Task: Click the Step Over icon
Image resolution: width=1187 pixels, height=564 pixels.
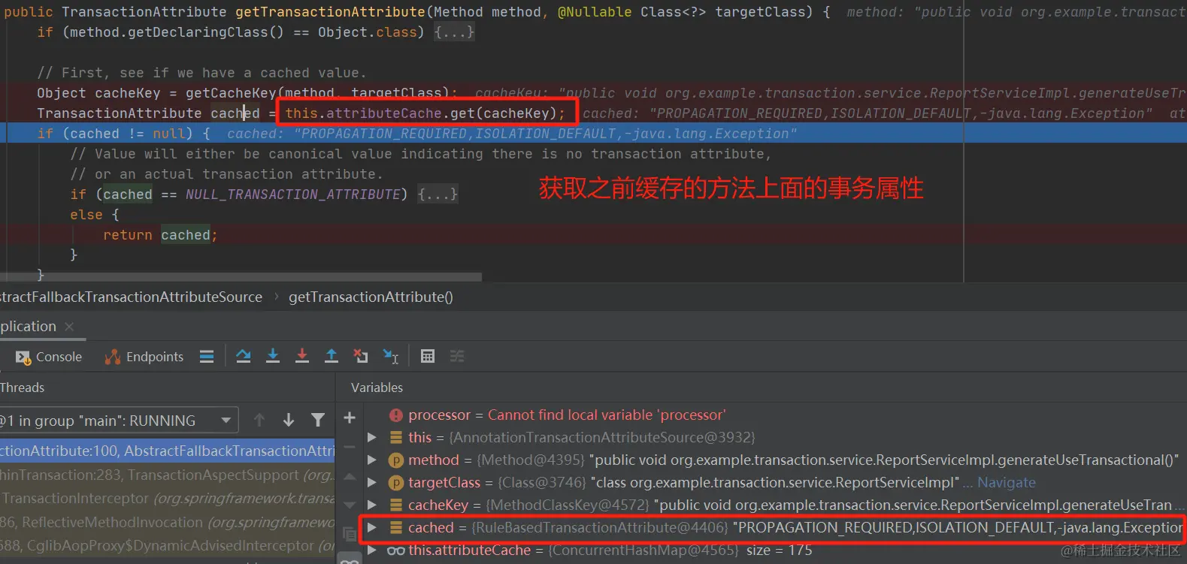Action: 244,356
